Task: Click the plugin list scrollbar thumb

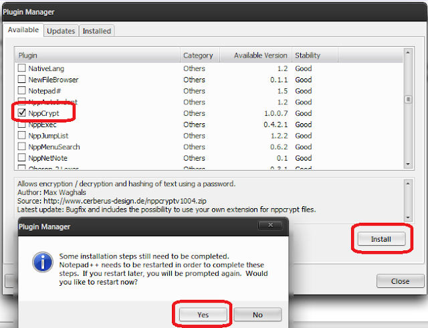Action: coord(408,99)
